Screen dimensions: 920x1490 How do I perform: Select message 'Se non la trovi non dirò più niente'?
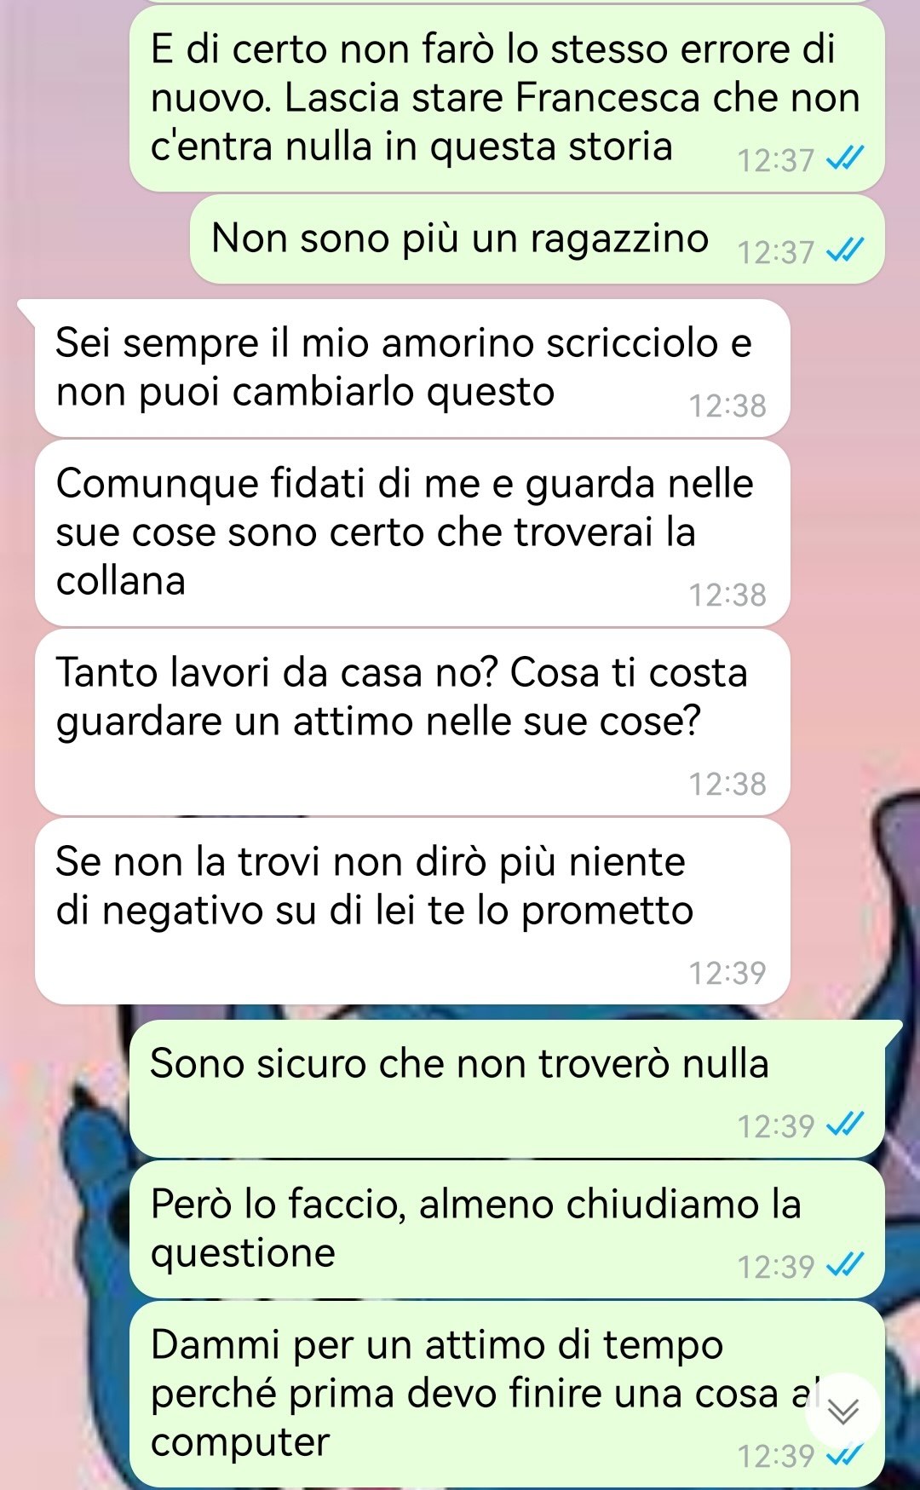(x=412, y=912)
